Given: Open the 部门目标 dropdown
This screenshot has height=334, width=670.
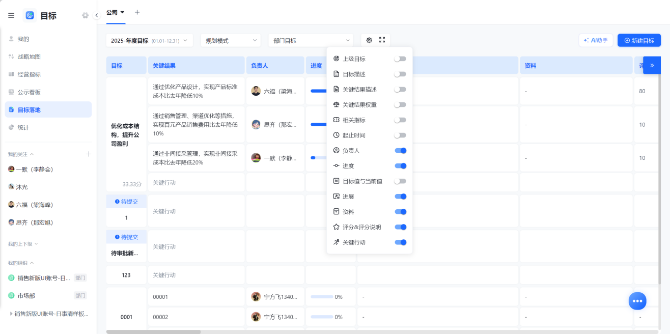Looking at the screenshot, I should pos(311,40).
